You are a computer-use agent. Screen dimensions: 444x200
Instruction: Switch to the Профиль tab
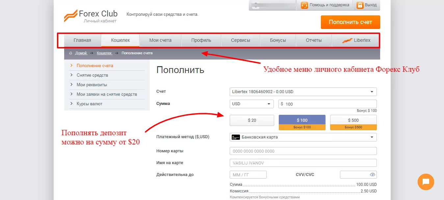[x=201, y=40]
